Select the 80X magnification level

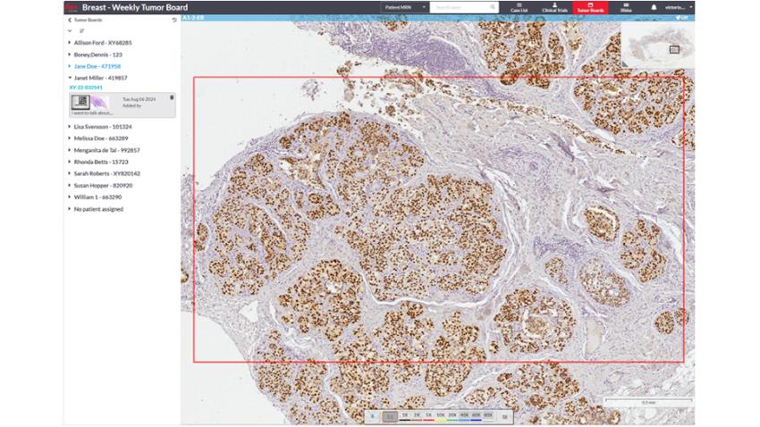click(487, 415)
